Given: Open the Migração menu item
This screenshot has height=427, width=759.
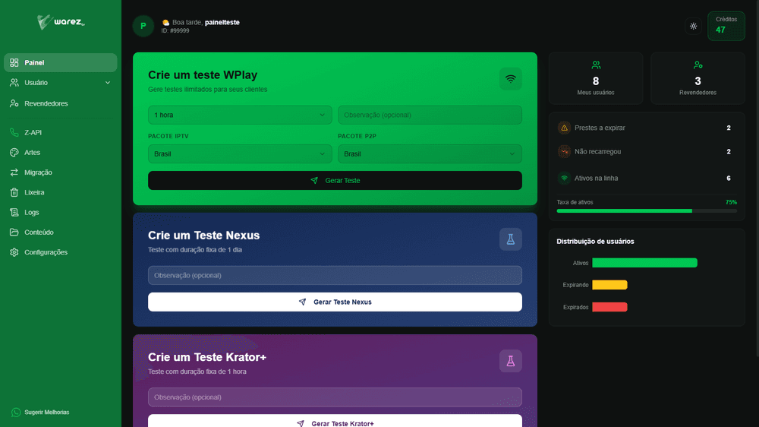Looking at the screenshot, I should point(61,172).
